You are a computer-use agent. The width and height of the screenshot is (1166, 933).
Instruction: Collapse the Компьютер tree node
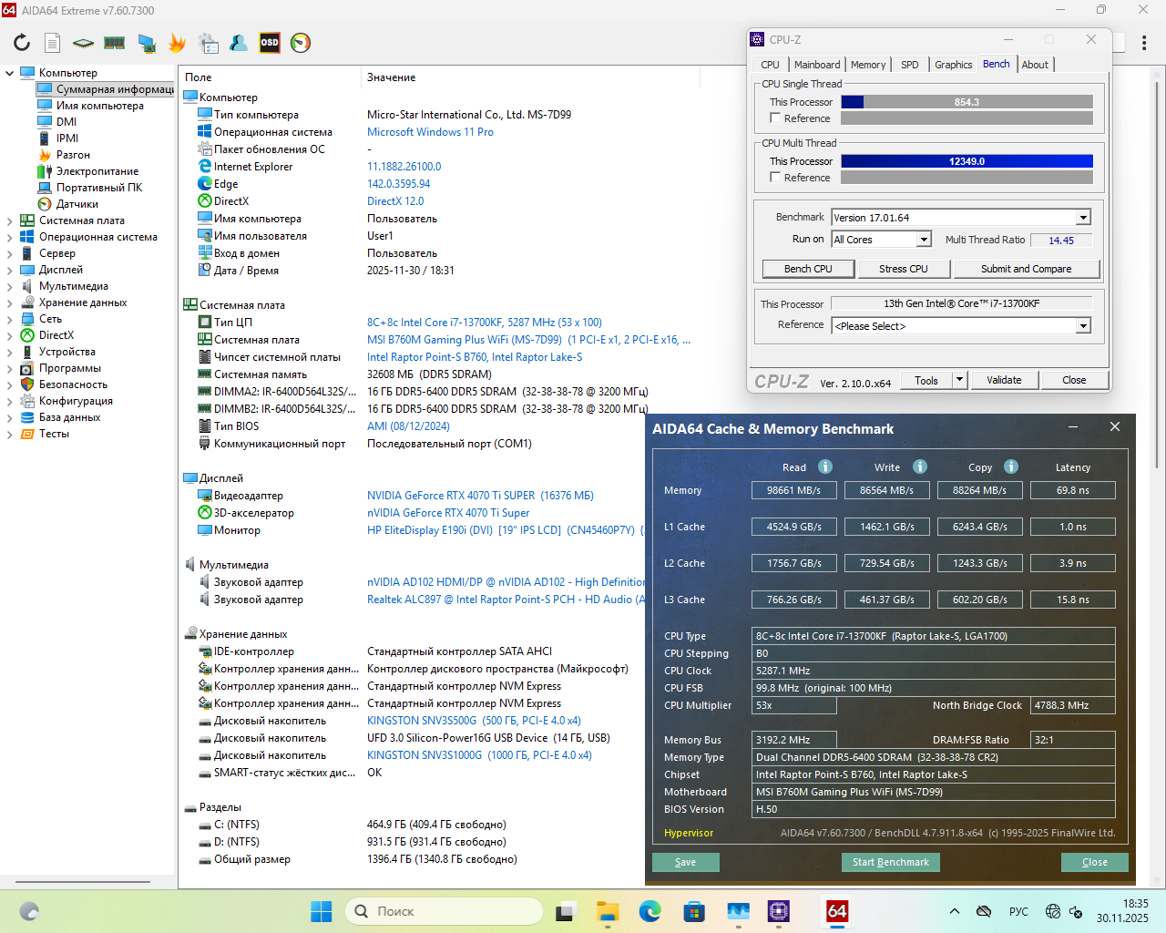[x=10, y=73]
